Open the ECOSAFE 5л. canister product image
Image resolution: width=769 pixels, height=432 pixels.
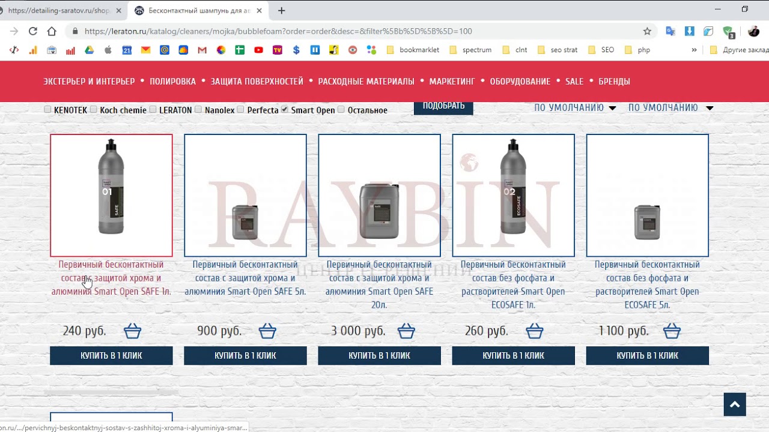[647, 195]
